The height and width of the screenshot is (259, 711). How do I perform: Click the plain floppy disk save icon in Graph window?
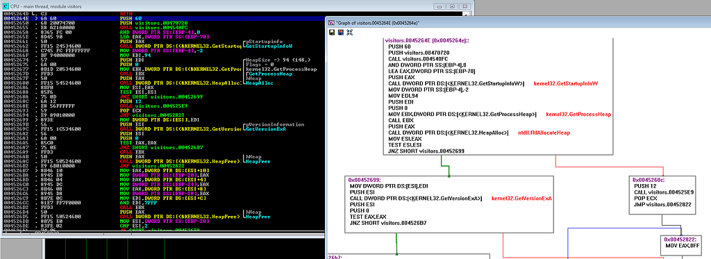click(x=332, y=32)
